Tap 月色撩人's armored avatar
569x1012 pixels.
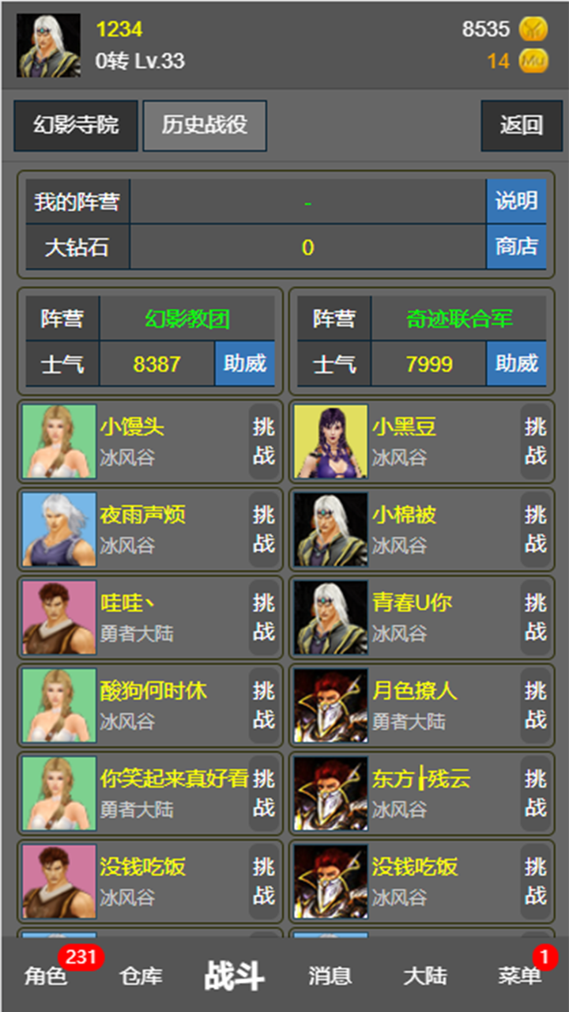330,706
